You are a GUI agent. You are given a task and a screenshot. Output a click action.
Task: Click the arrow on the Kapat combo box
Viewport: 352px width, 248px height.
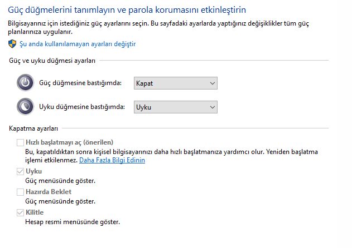click(x=211, y=83)
